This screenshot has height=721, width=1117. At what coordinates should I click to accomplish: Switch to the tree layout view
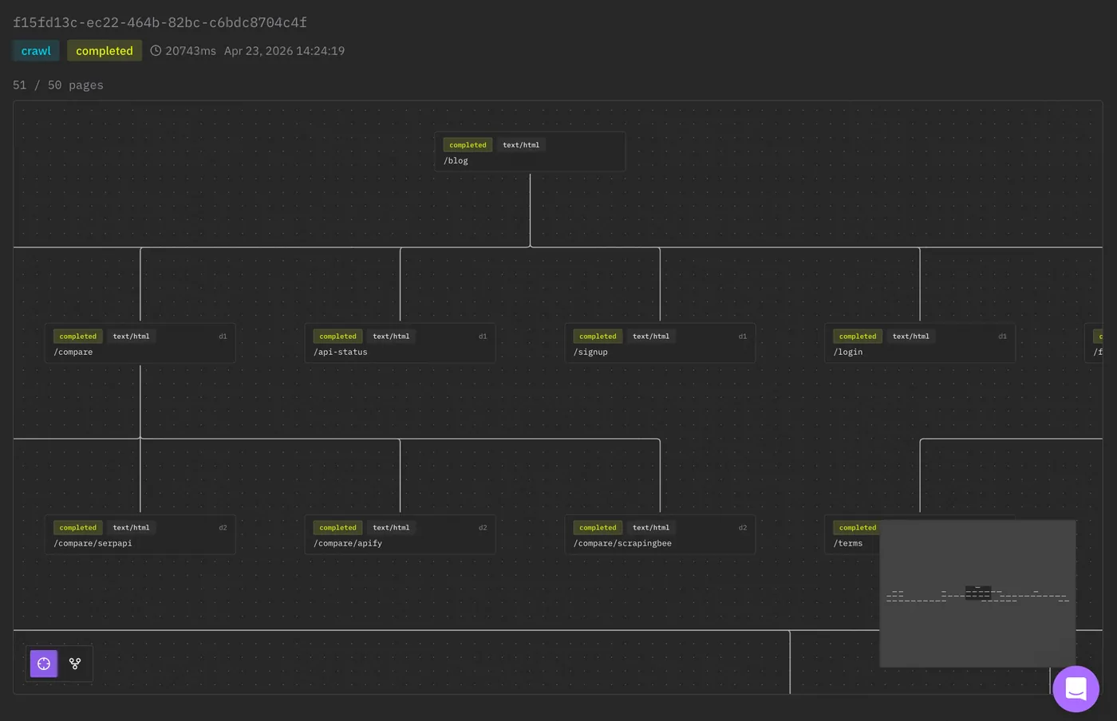[x=75, y=663]
